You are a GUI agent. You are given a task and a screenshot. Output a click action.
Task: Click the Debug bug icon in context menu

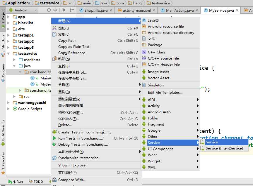point(54,144)
